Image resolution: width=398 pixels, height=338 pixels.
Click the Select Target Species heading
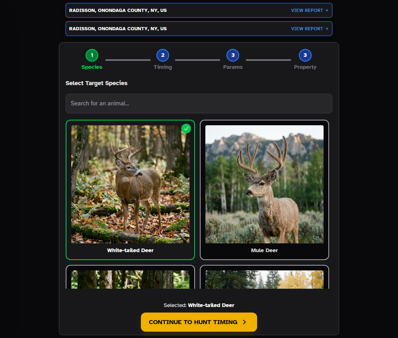click(x=96, y=83)
